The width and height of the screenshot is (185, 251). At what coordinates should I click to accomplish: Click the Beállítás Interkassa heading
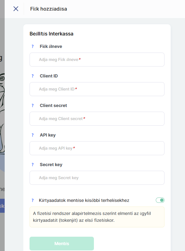tap(51, 34)
